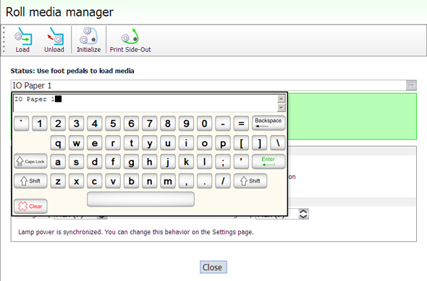Toggle the left Shift key
Viewport: 427px width, 281px height.
pyautogui.click(x=30, y=181)
